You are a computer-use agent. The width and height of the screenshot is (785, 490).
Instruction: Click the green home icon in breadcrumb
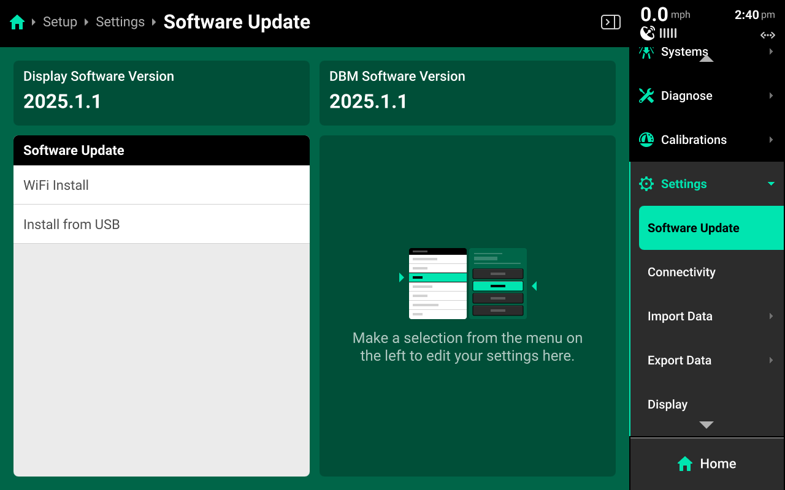[17, 23]
